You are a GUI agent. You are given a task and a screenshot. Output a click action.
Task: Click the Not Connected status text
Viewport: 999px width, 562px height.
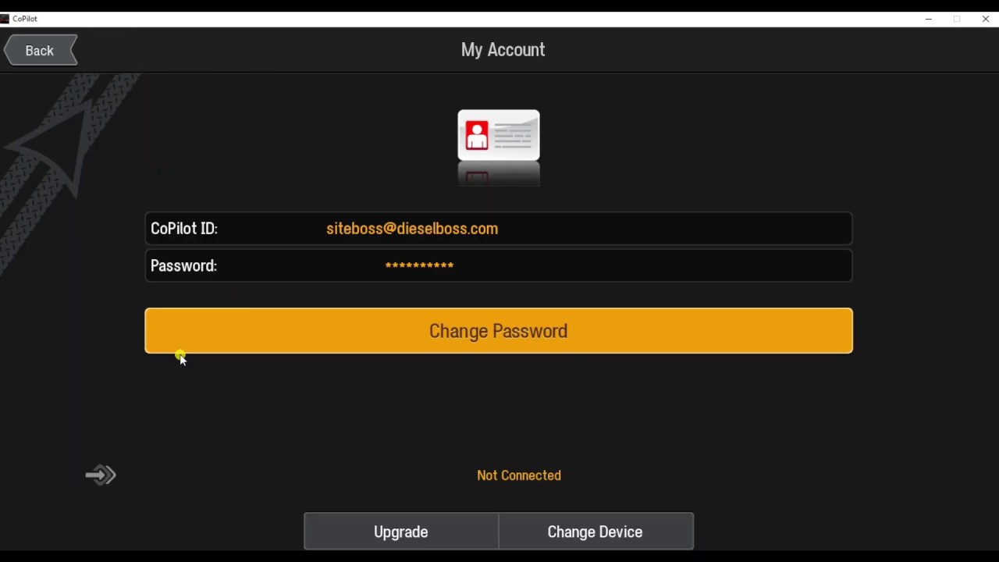point(519,475)
